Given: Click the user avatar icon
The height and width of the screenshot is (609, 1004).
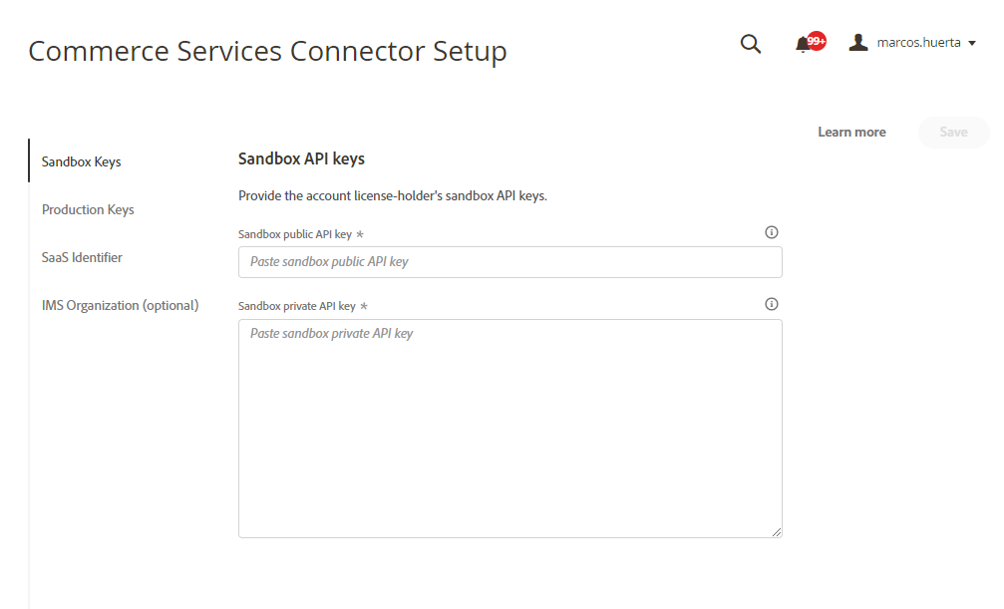Looking at the screenshot, I should (858, 42).
